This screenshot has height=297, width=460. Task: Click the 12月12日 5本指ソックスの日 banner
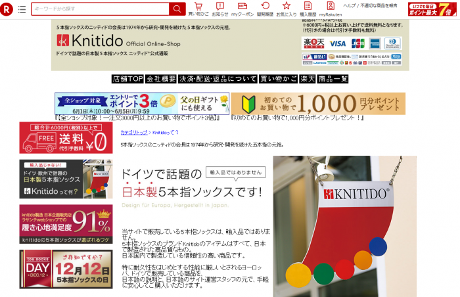coord(66,269)
